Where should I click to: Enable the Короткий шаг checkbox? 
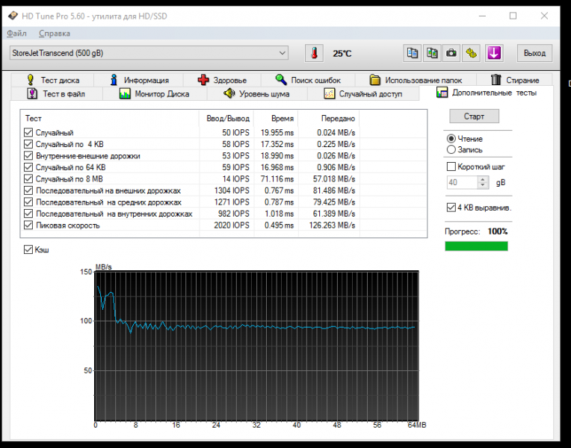(x=451, y=167)
